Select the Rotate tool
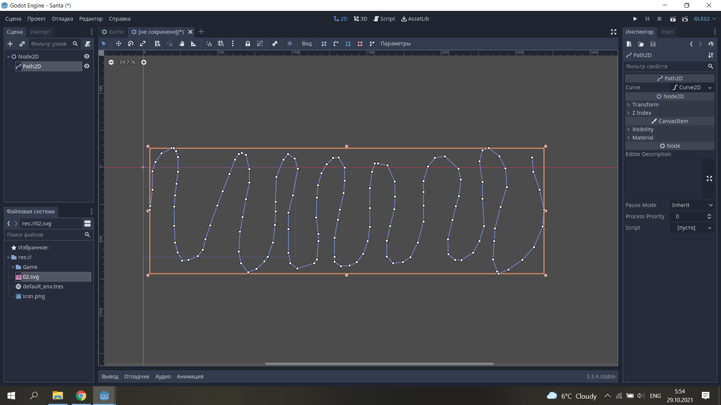The width and height of the screenshot is (721, 405). tap(130, 44)
